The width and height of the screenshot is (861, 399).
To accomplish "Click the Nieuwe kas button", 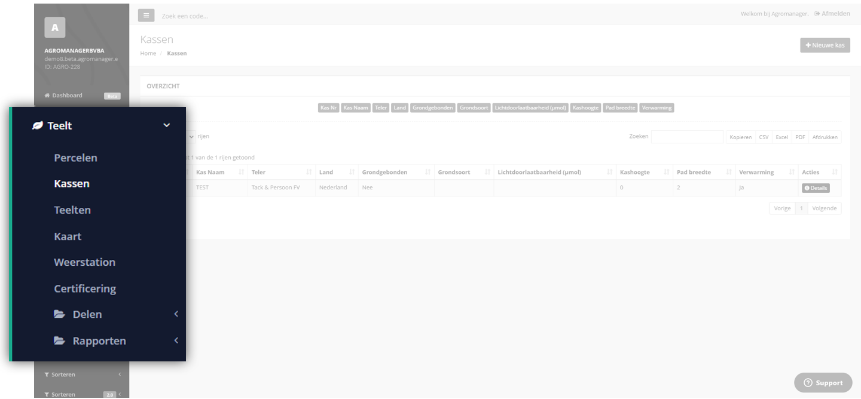I will 825,45.
